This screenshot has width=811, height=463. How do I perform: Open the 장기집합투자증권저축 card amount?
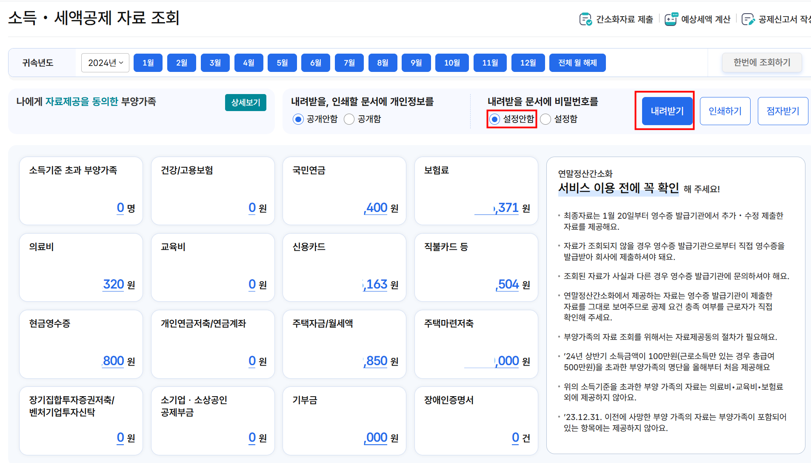[x=120, y=438]
